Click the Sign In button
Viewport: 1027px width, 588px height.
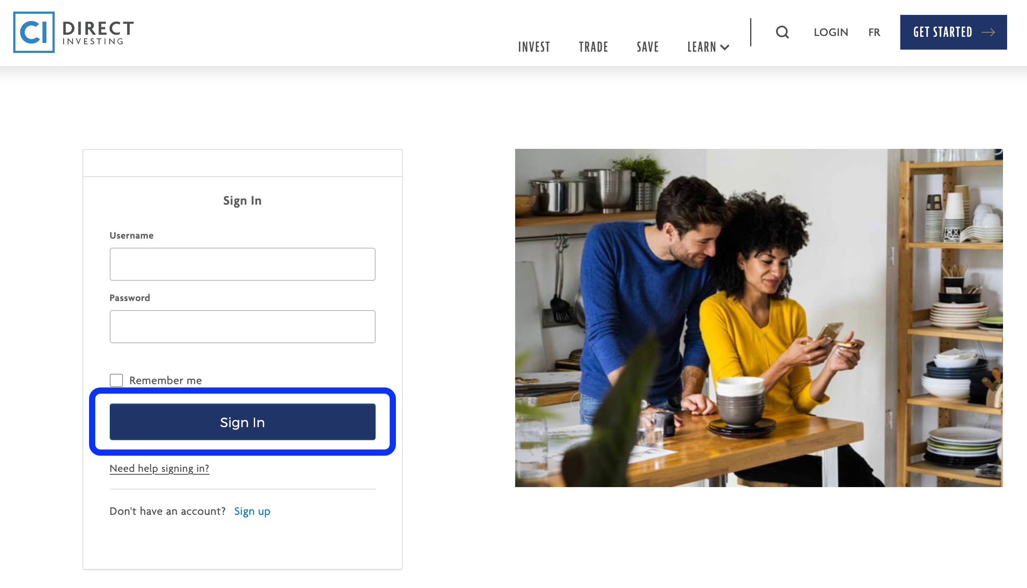[242, 422]
